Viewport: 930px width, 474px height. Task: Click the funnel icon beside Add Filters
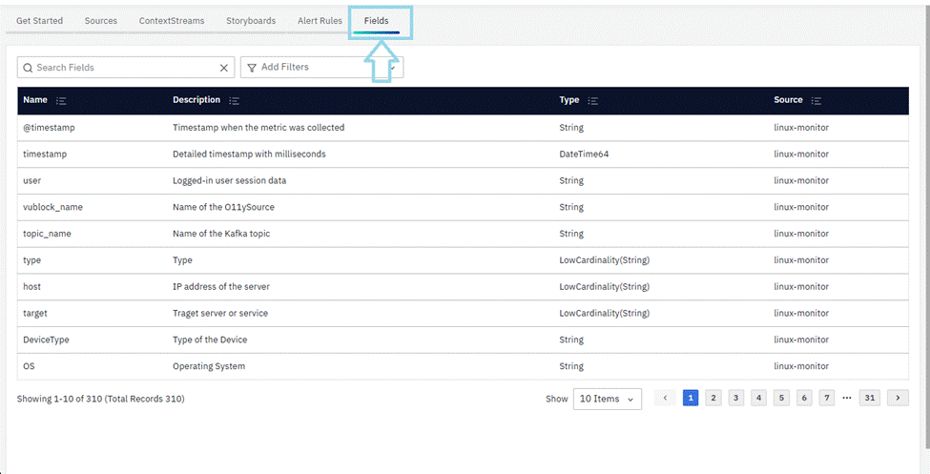252,68
